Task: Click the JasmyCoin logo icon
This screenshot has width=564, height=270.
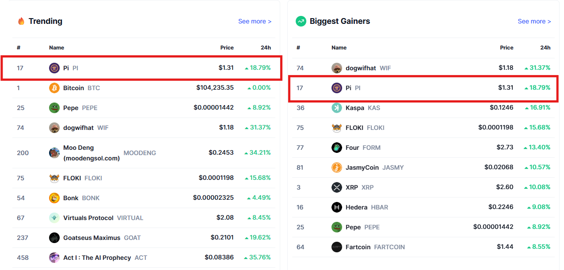Action: [337, 167]
